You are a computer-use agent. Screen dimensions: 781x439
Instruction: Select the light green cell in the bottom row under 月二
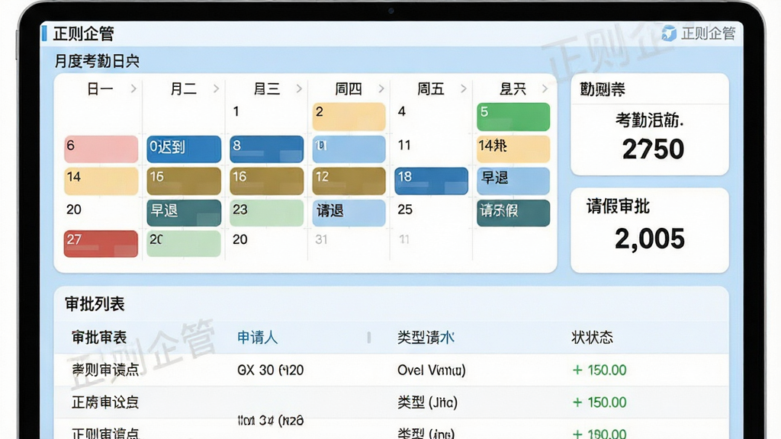[x=184, y=243]
